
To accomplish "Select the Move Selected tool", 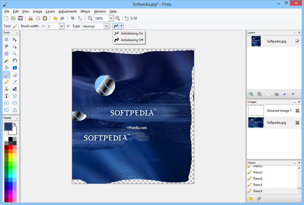I will click(x=14, y=39).
